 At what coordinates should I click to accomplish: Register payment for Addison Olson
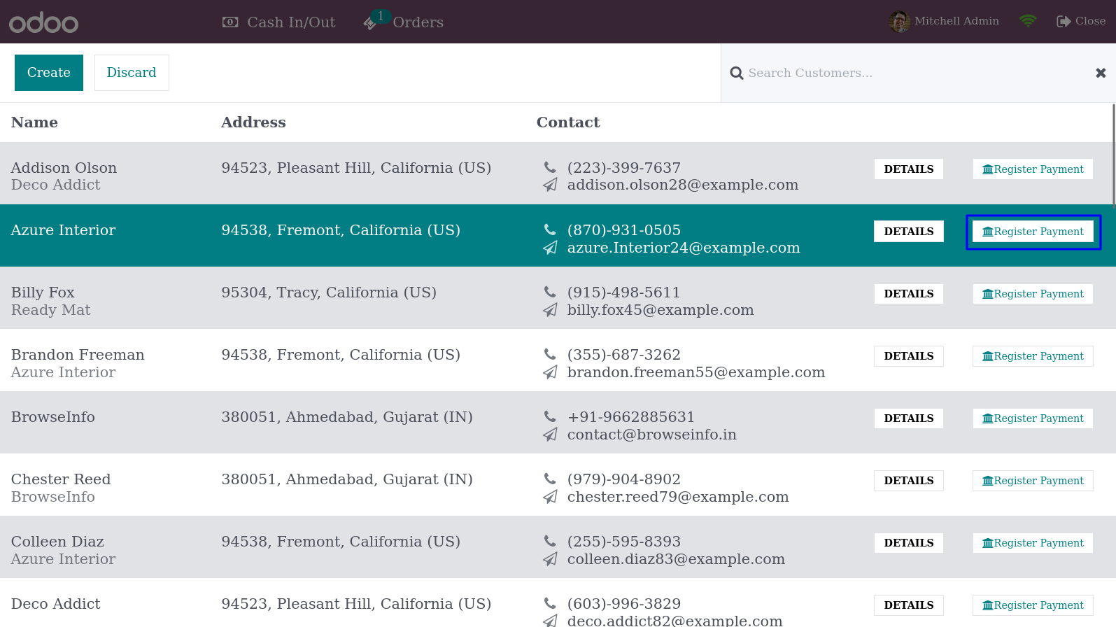(1033, 169)
